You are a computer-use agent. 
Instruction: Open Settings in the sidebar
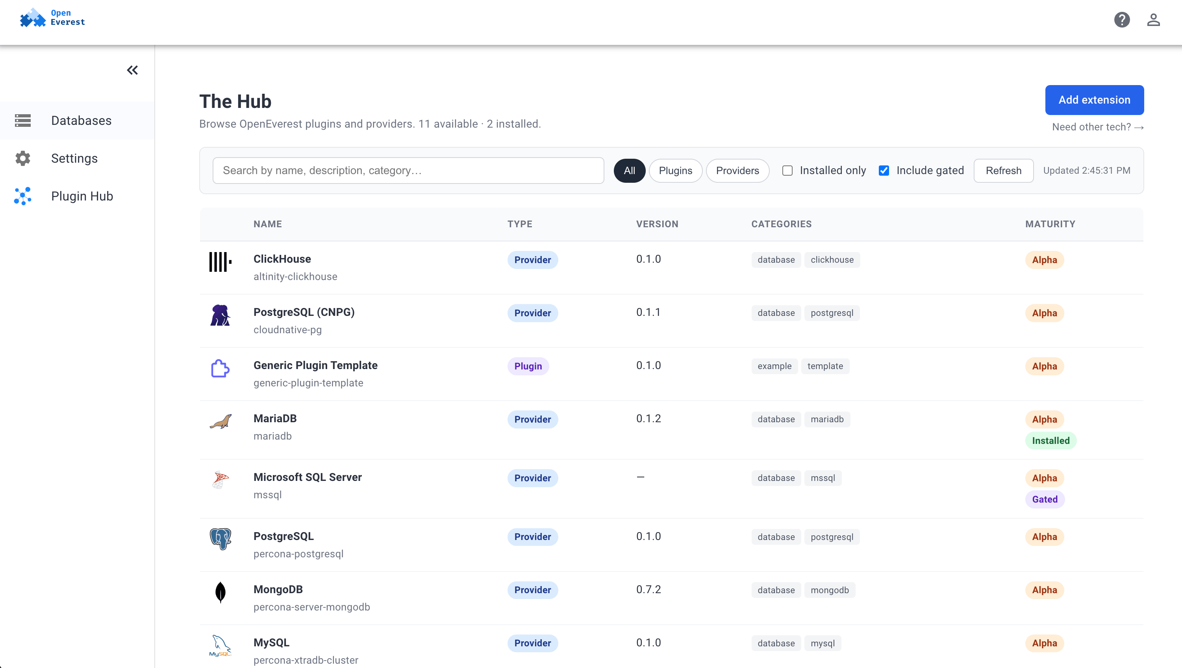pos(77,158)
